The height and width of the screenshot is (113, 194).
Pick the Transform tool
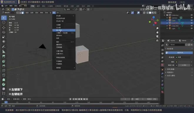pyautogui.click(x=4, y=41)
